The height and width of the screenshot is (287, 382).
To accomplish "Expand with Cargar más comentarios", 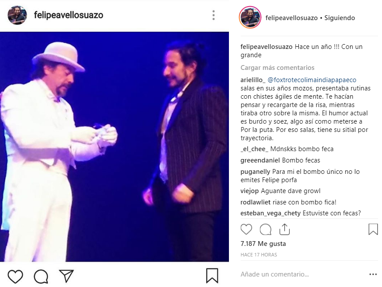I will 277,68.
